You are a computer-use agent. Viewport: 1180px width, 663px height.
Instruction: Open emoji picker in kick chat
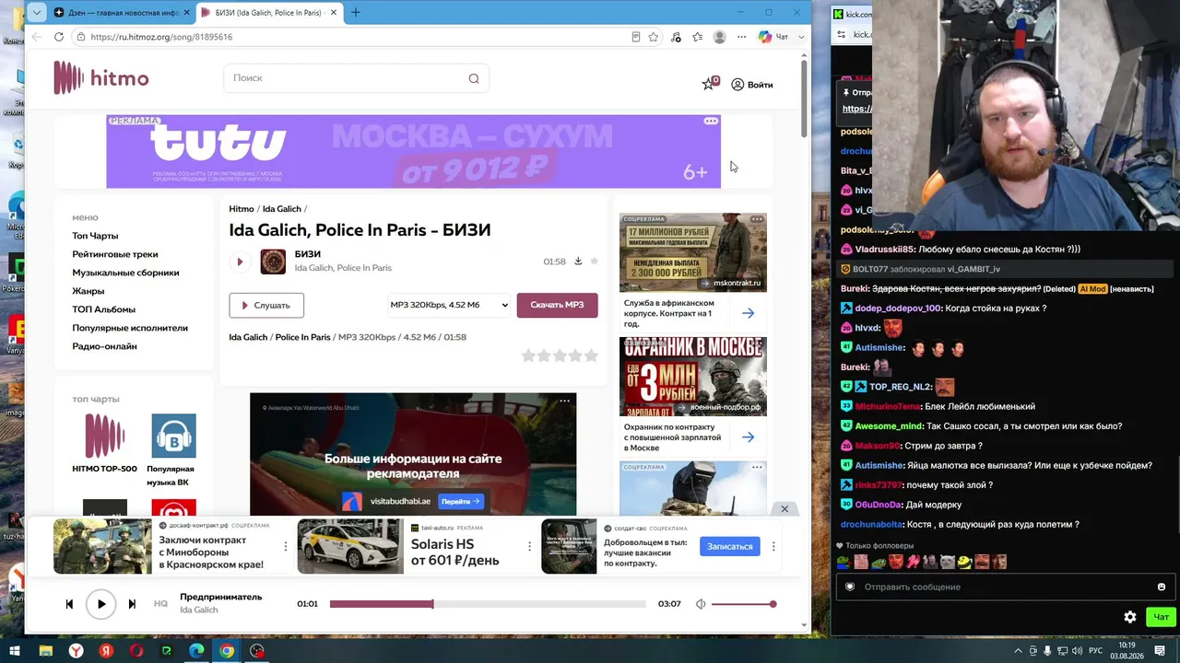tap(1162, 587)
